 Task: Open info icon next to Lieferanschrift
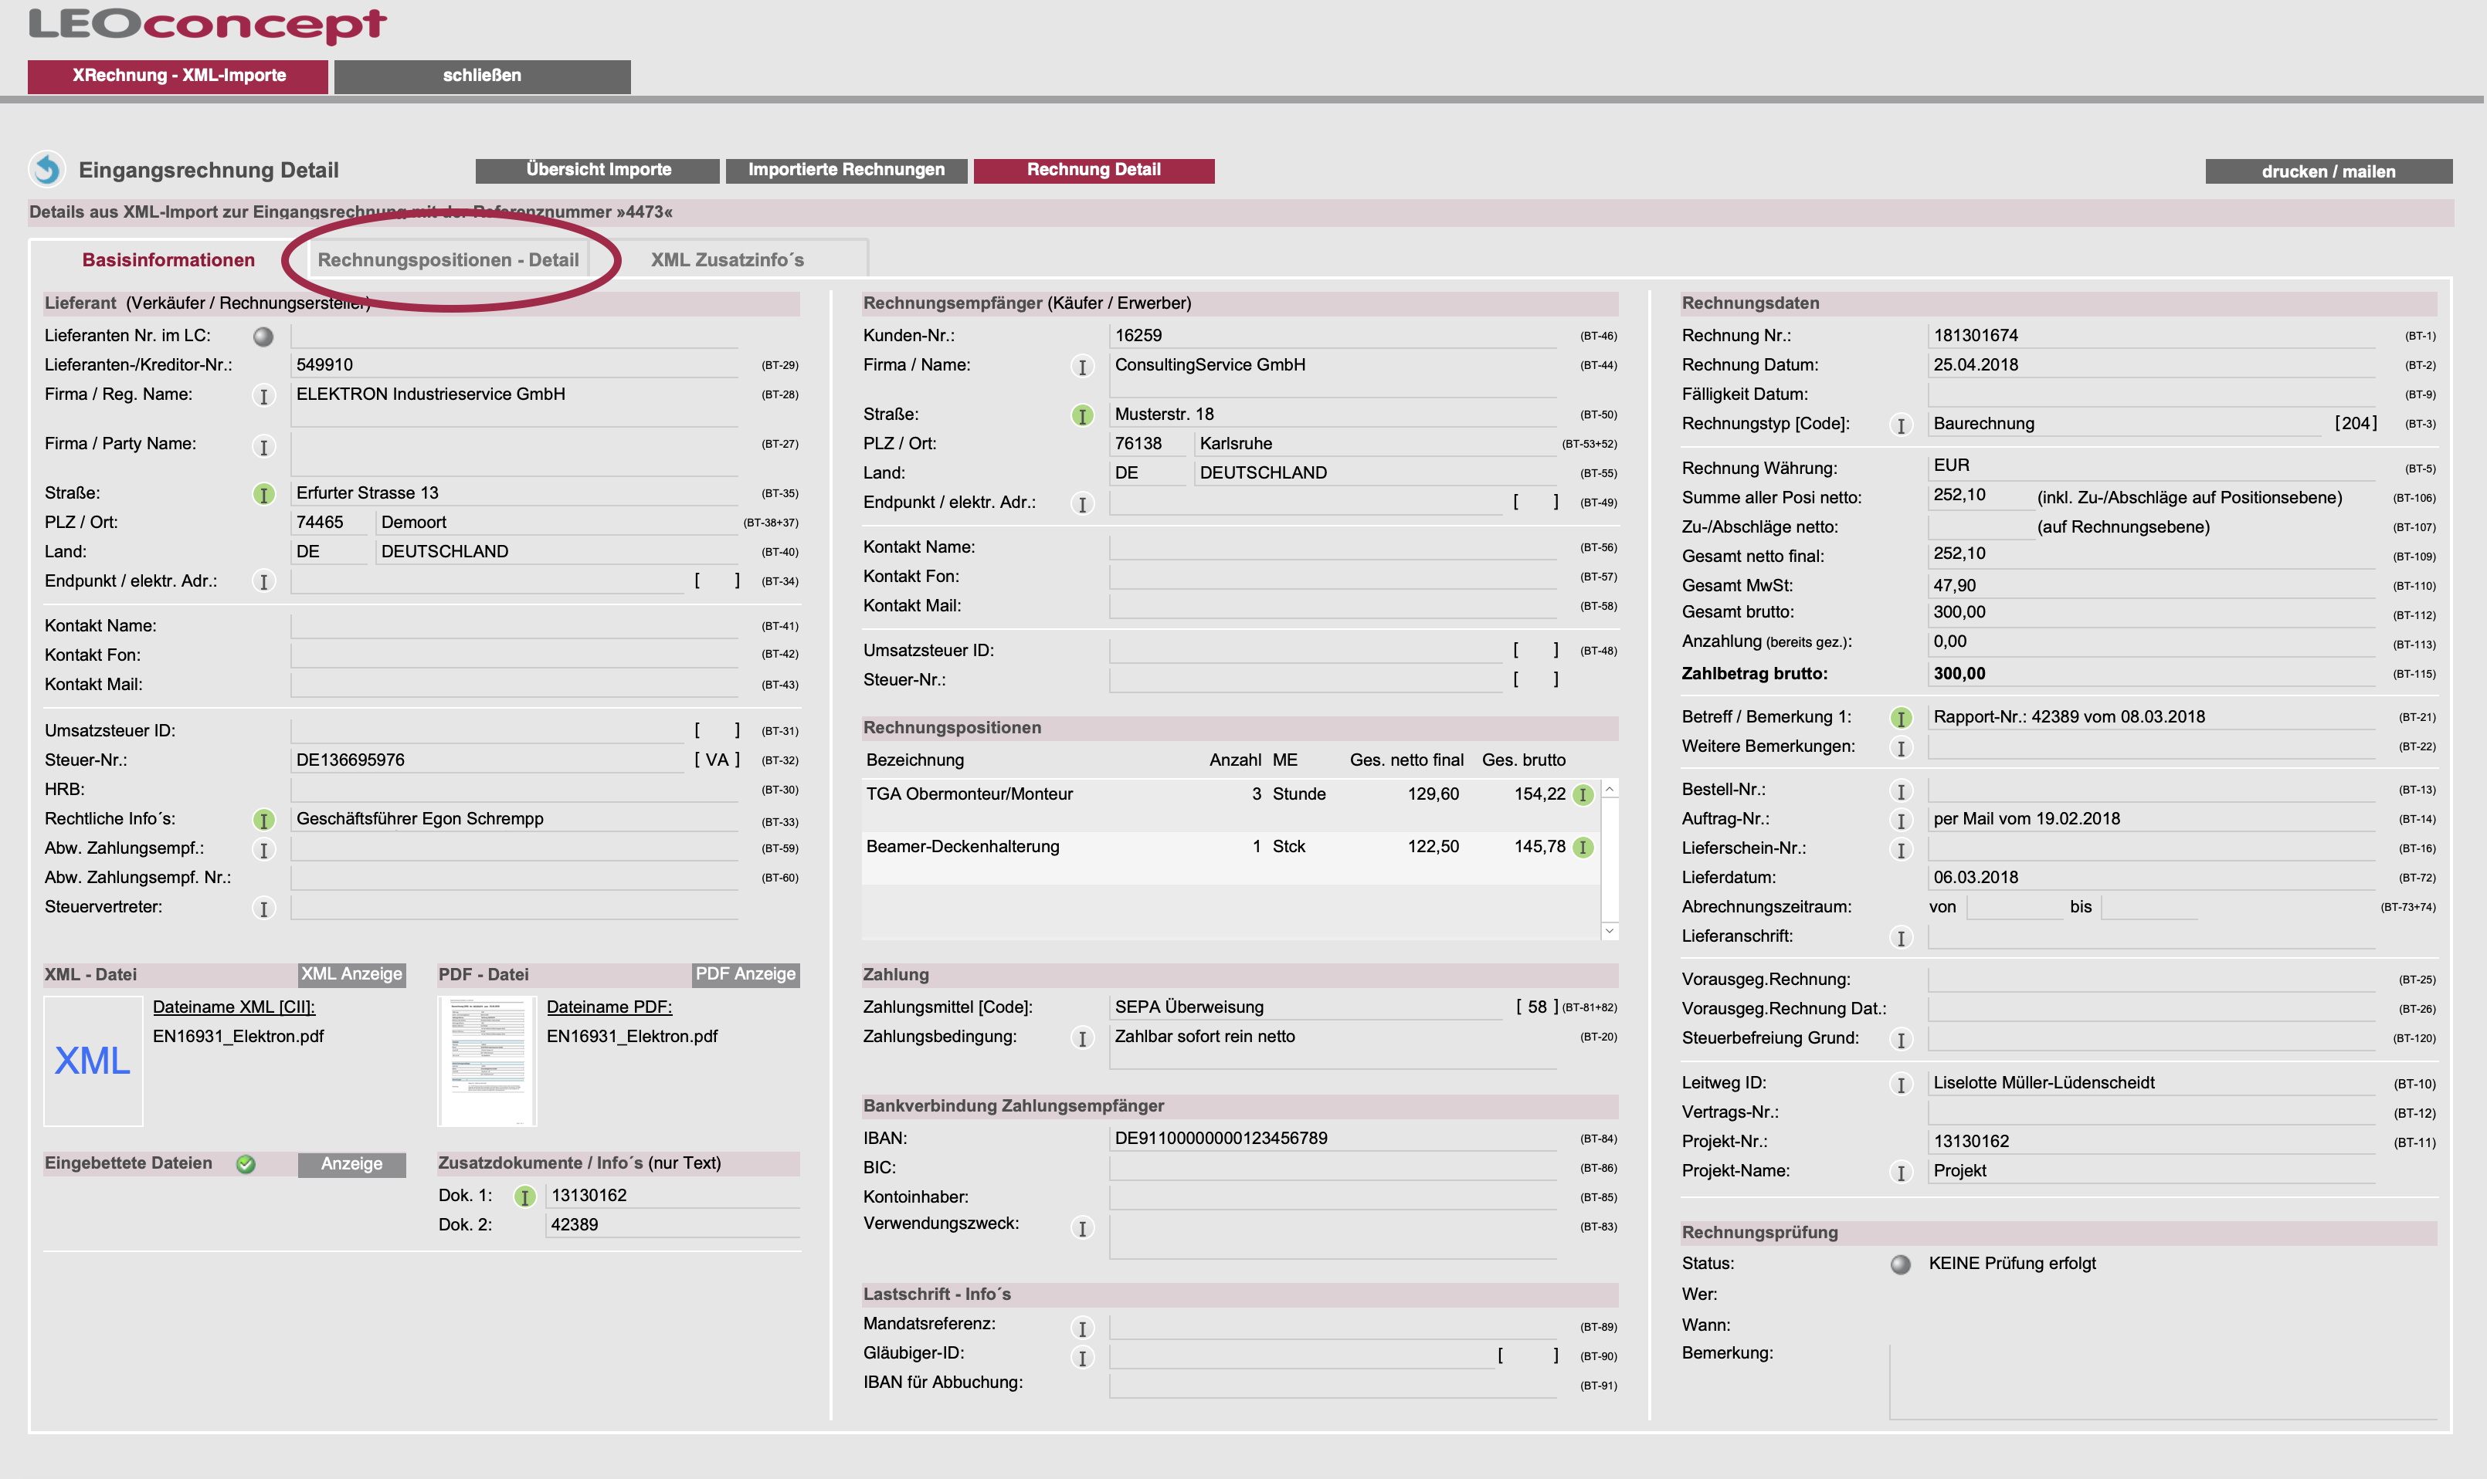1901,938
